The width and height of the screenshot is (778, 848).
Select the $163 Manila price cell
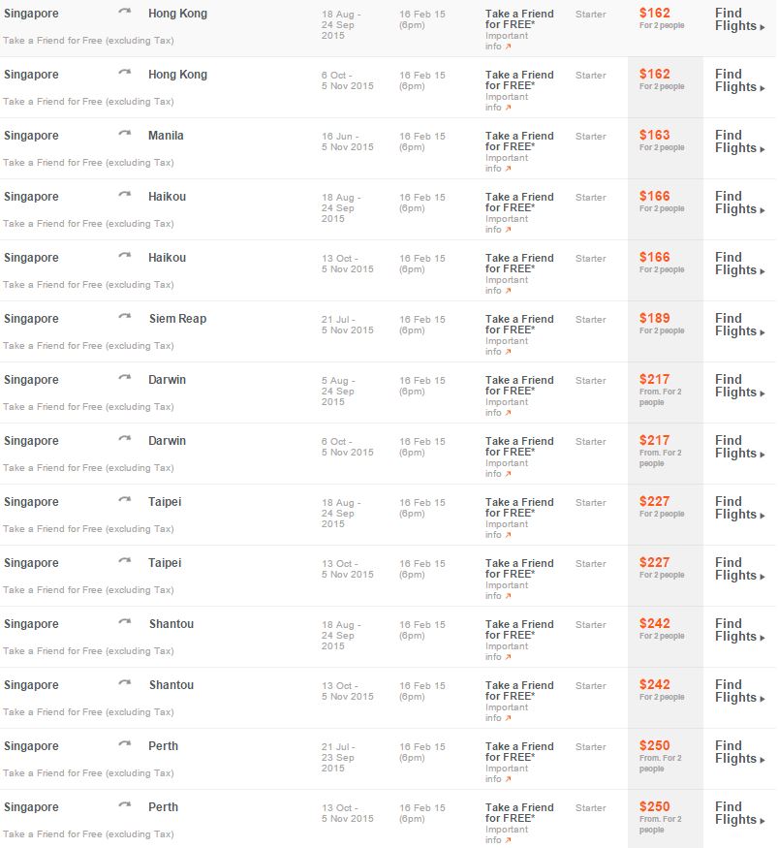click(x=666, y=148)
